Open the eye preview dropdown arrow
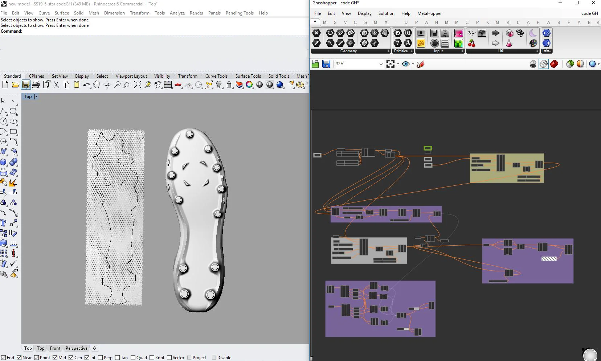601x361 pixels. (x=413, y=64)
